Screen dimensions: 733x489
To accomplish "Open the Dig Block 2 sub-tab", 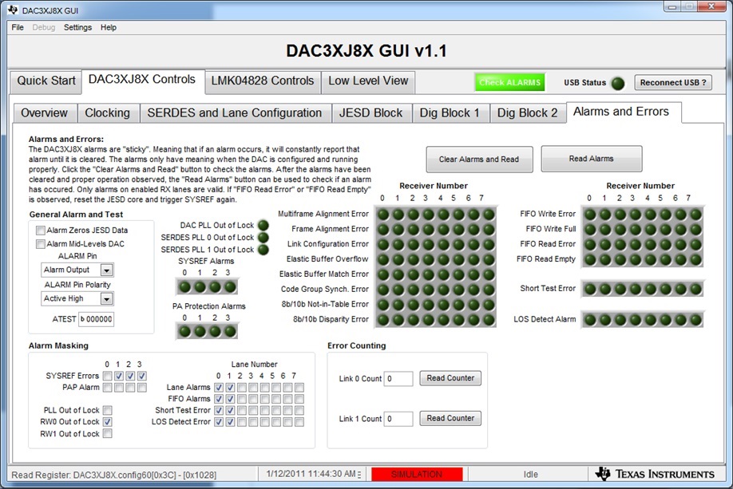I will pos(527,113).
